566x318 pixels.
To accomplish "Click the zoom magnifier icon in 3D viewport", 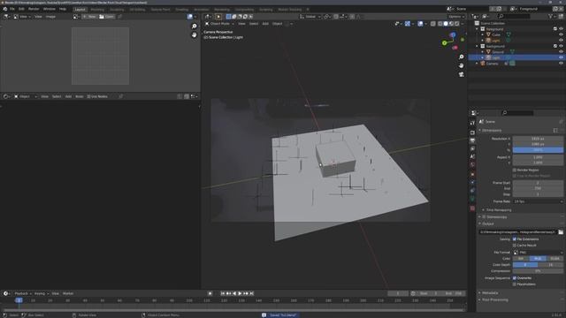I will click(x=461, y=57).
